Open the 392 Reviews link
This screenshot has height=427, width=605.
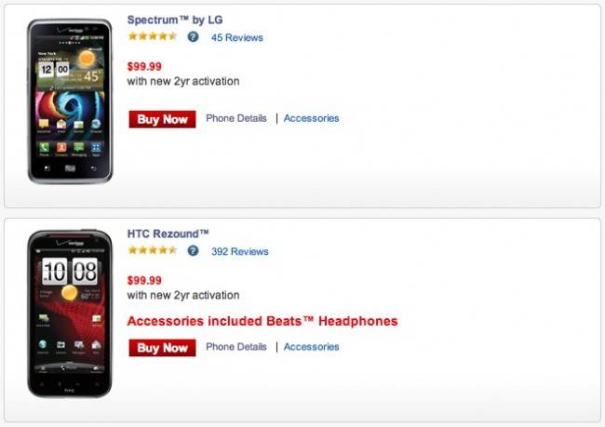239,251
